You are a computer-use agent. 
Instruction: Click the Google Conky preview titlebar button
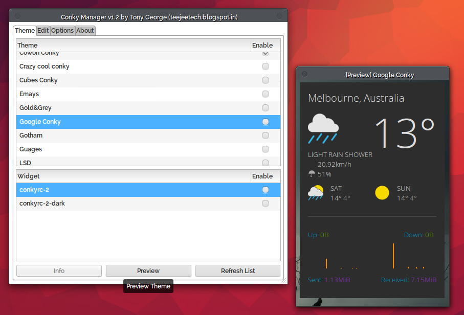point(304,74)
